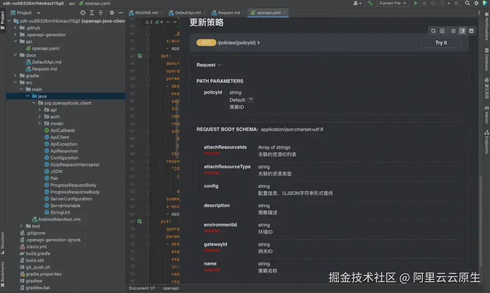Open IDE Settings via the gear icon
This screenshot has width=490, height=293.
tap(476, 3)
